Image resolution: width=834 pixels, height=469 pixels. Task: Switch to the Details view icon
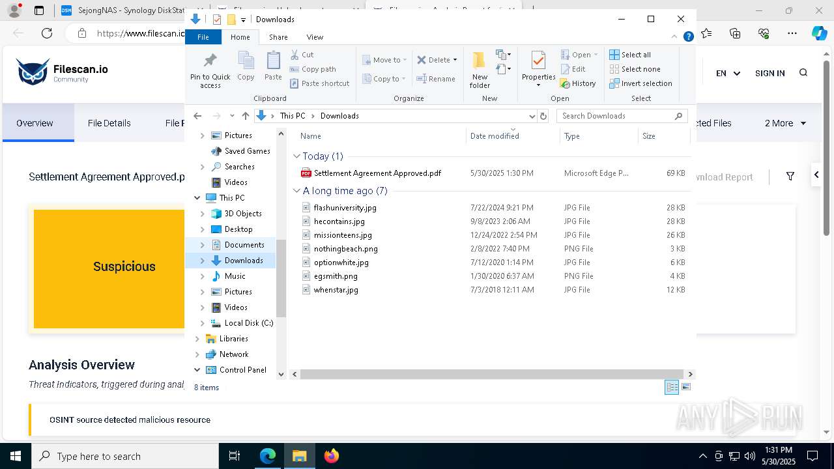click(672, 388)
